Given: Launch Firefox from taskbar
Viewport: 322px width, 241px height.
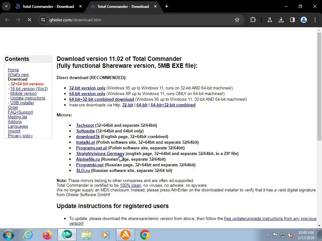Looking at the screenshot, I should (x=47, y=235).
